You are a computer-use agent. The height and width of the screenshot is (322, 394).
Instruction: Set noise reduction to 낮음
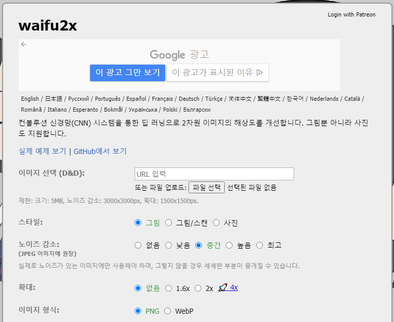click(168, 245)
